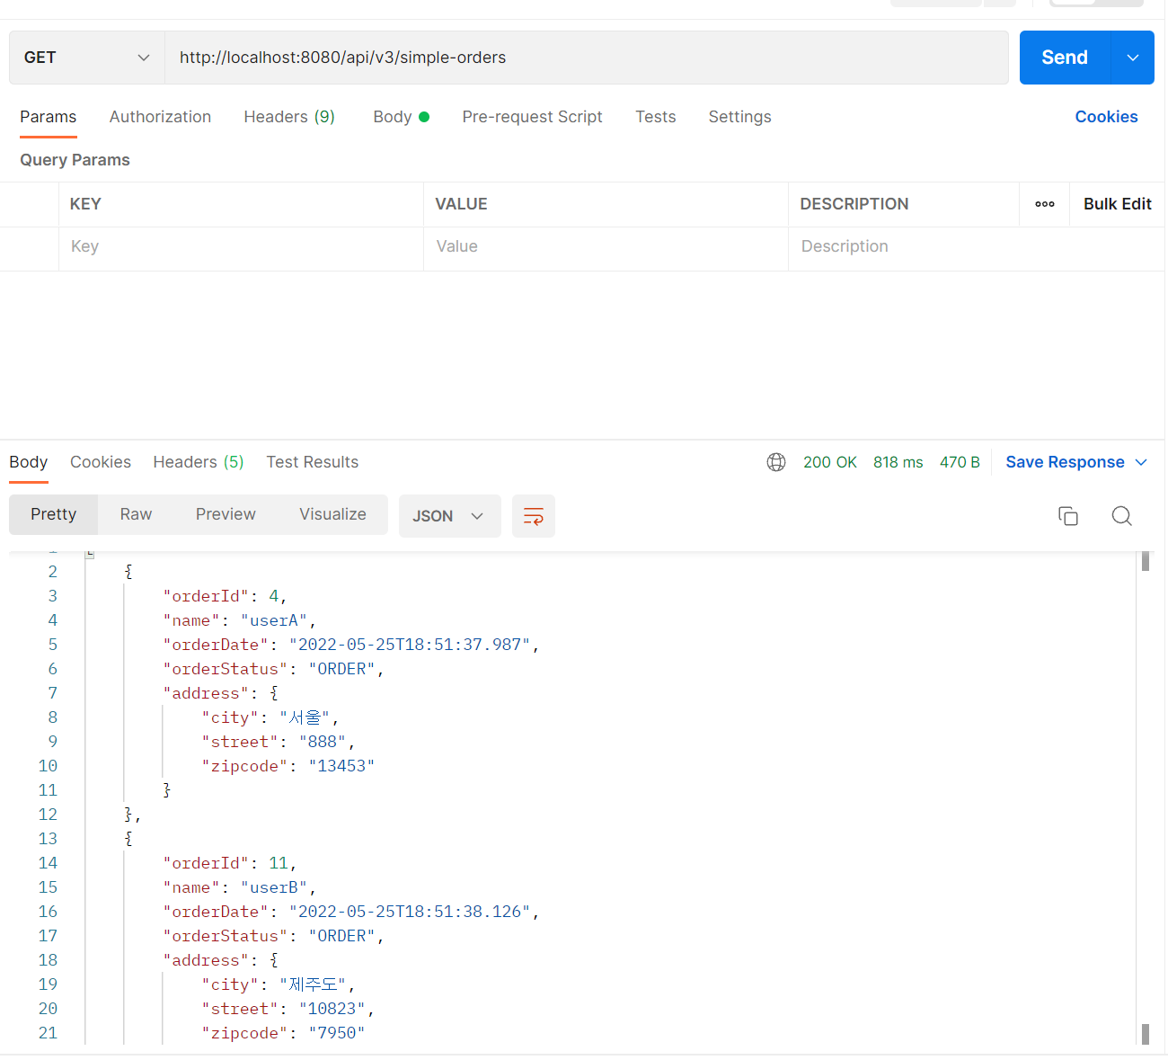The image size is (1168, 1060).
Task: Click the globe network icon beside 200 OK
Action: tap(776, 462)
